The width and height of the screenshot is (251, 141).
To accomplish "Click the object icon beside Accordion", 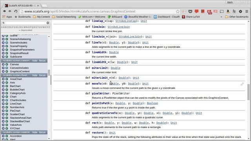I will [3, 136].
